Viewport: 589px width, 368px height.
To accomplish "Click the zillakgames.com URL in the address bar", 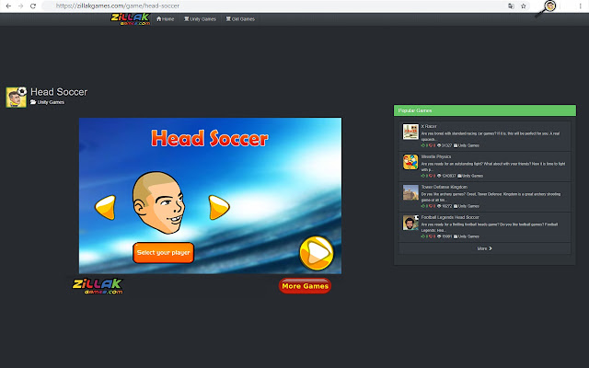I will pos(118,6).
